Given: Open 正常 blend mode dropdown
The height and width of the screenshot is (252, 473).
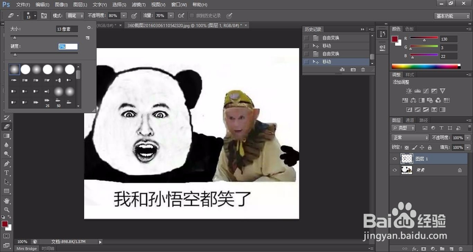Looking at the screenshot, I should 410,138.
